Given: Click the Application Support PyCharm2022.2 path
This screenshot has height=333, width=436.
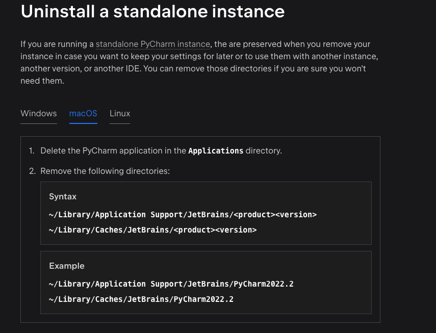Looking at the screenshot, I should [x=171, y=284].
